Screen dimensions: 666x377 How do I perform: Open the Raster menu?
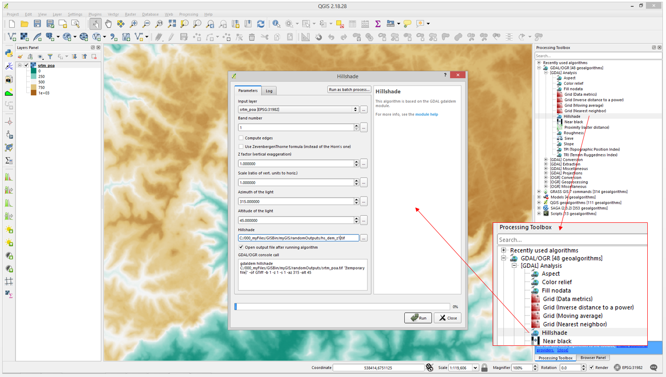[x=130, y=14]
